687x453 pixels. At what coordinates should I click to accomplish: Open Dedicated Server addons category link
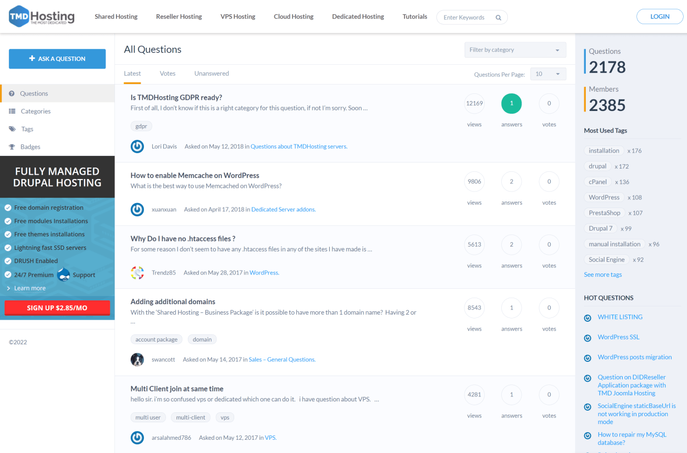click(284, 209)
